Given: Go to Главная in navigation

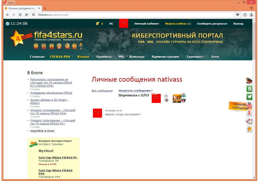Looking at the screenshot, I should click(37, 57).
